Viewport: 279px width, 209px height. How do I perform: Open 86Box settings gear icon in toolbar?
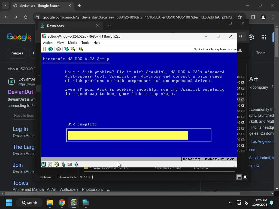[x=81, y=49]
